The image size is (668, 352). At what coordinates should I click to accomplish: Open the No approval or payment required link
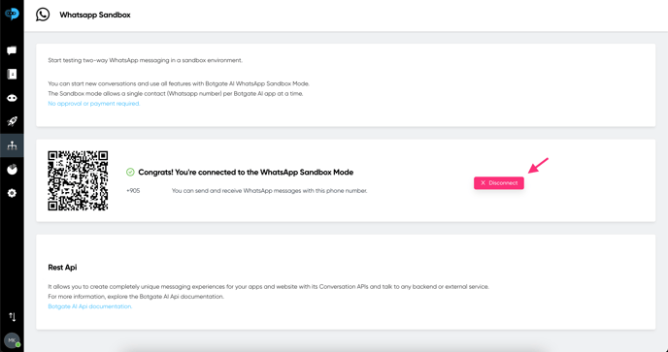[x=94, y=104]
